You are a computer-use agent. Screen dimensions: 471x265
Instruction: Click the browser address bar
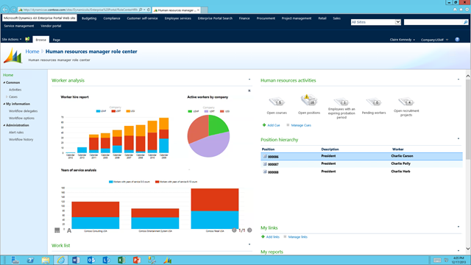79,10
